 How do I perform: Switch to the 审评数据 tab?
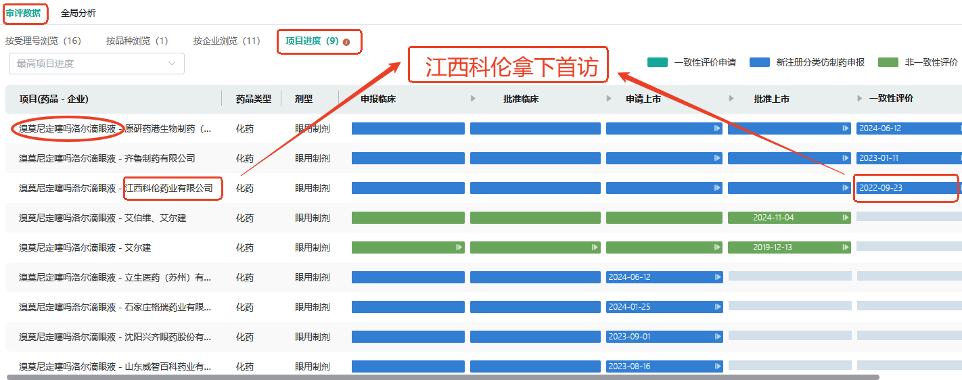[x=23, y=13]
